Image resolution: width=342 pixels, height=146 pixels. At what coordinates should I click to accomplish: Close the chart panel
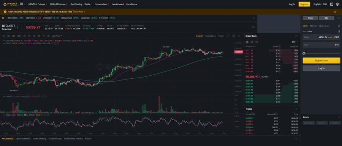tap(239, 36)
